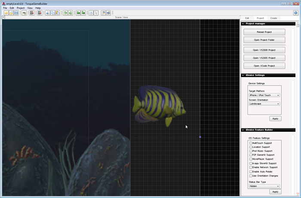Toggle P2P GameKit Support checkbox
The width and height of the screenshot is (301, 198).
tap(251, 155)
